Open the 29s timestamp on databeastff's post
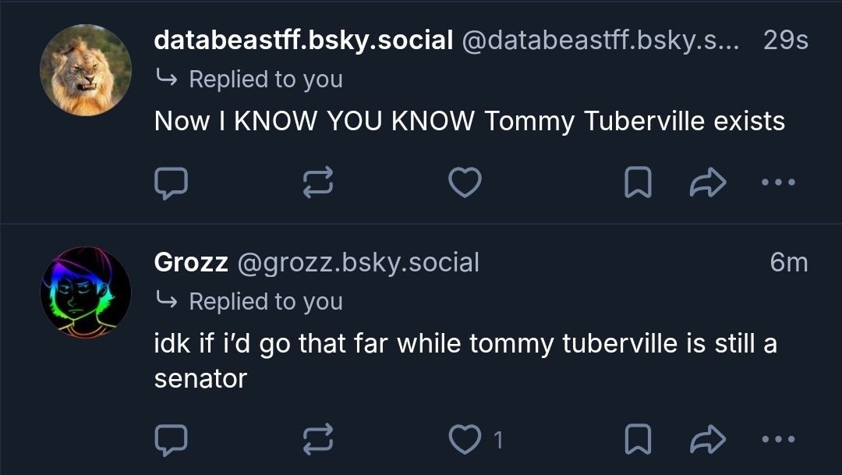Image resolution: width=842 pixels, height=475 pixels. tap(786, 40)
